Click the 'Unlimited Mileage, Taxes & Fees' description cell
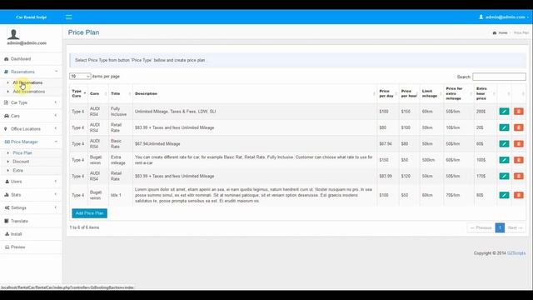533x300 pixels. coord(255,112)
